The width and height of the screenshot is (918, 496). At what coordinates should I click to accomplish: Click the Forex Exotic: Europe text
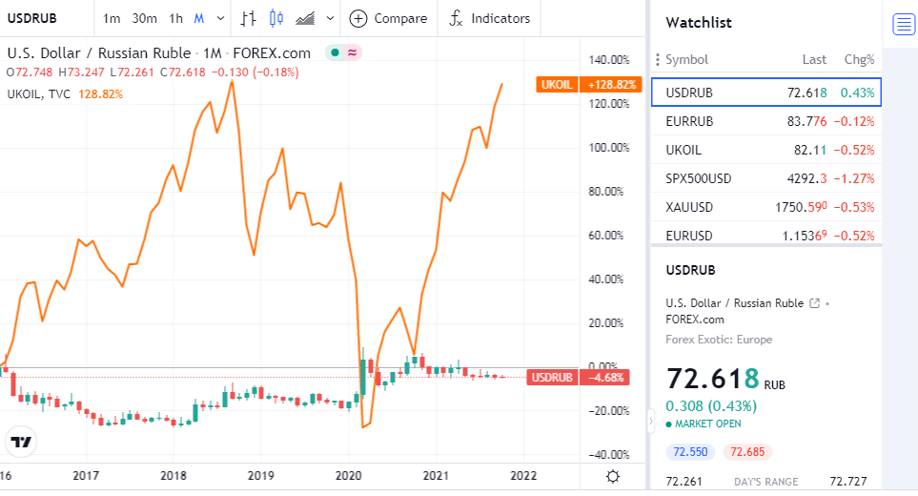tap(719, 340)
